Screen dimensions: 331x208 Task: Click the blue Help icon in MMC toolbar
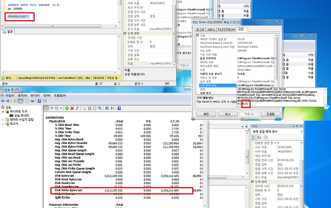point(39,101)
